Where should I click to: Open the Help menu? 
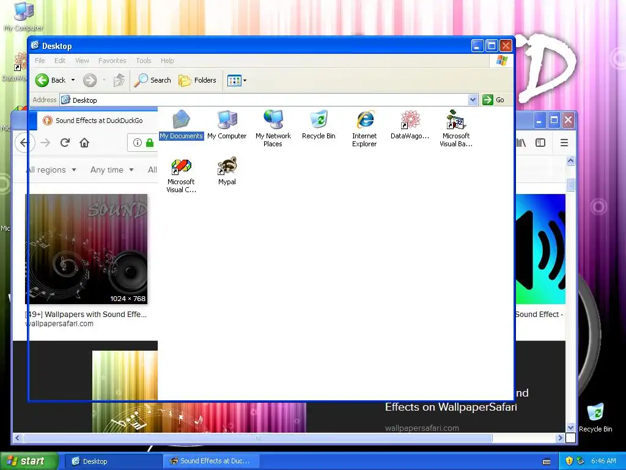[x=168, y=61]
